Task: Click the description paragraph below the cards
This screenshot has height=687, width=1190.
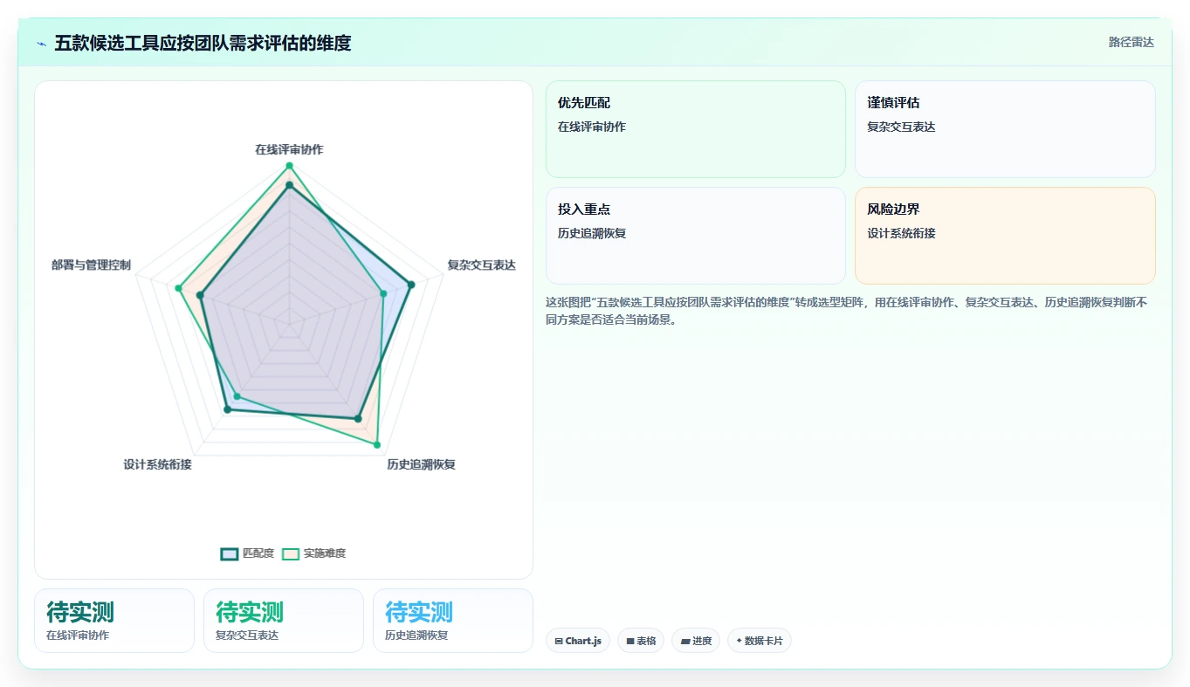Action: tap(847, 311)
